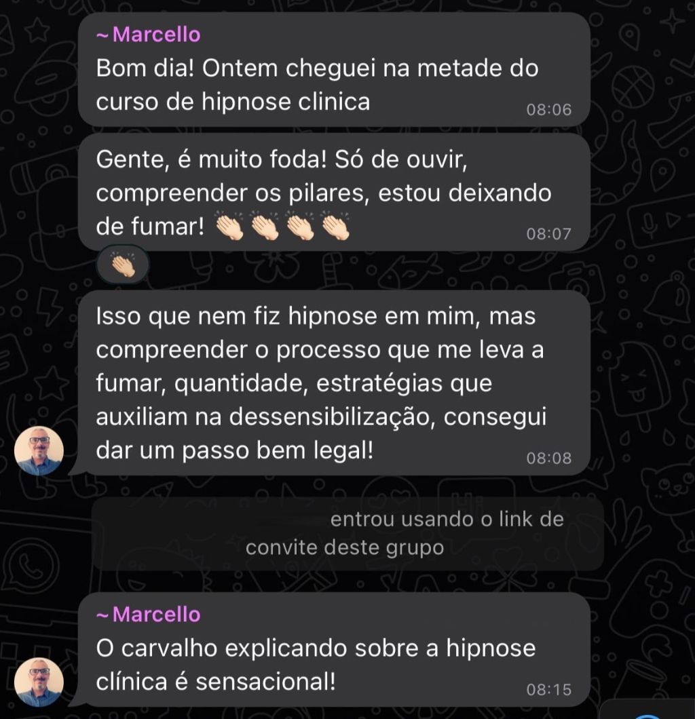Select the "Gente, é muito foda!" message

(334, 193)
